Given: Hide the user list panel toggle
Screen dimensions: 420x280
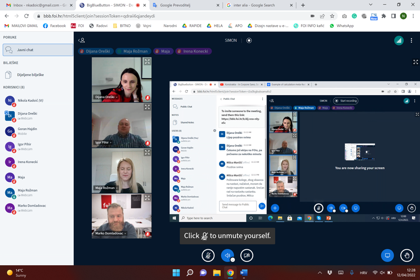Looking at the screenshot, I should (82, 41).
